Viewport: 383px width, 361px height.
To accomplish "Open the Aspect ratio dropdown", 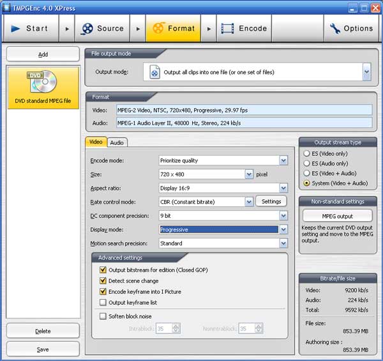I will 283,188.
